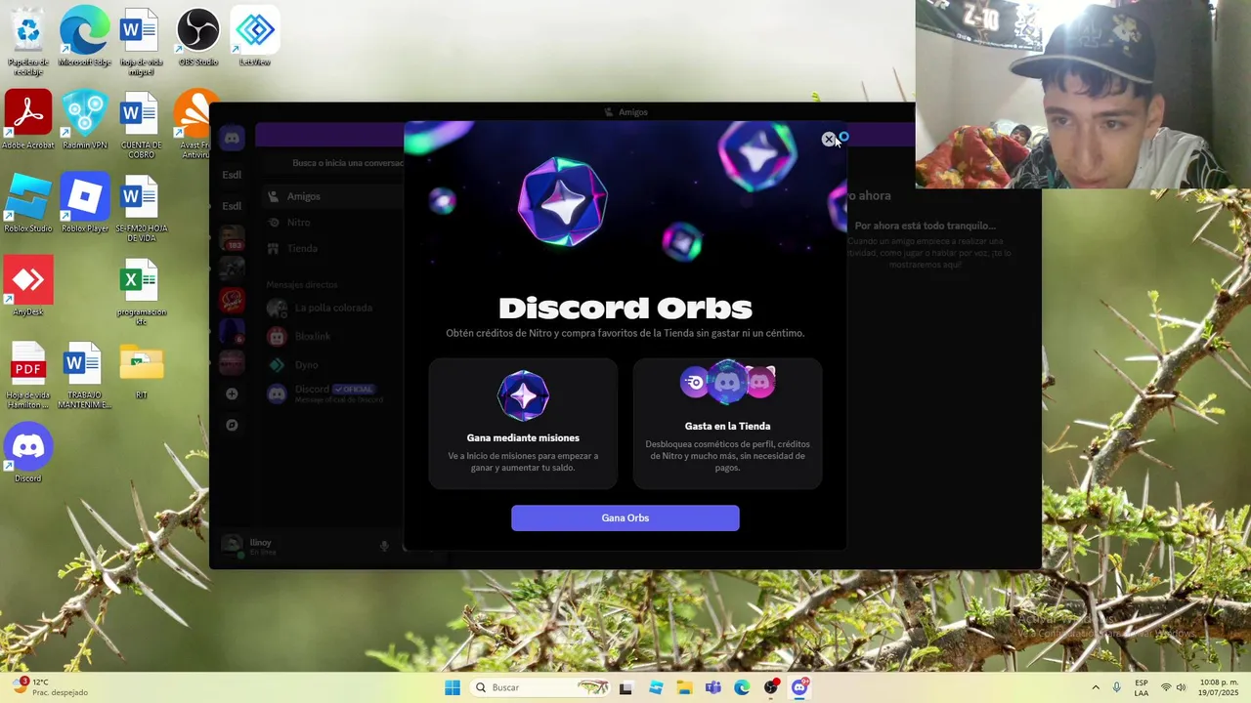Open File Explorer from taskbar
Viewport: 1251px width, 703px height.
(684, 687)
